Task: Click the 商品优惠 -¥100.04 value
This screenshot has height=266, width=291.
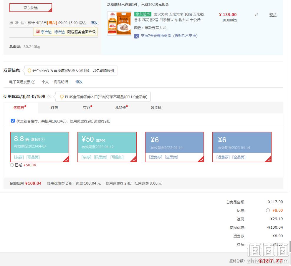Action: 275,227
